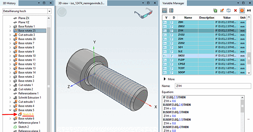Click the 3D glasses stereo view icon
The height and width of the screenshot is (132, 253).
pyautogui.click(x=143, y=13)
